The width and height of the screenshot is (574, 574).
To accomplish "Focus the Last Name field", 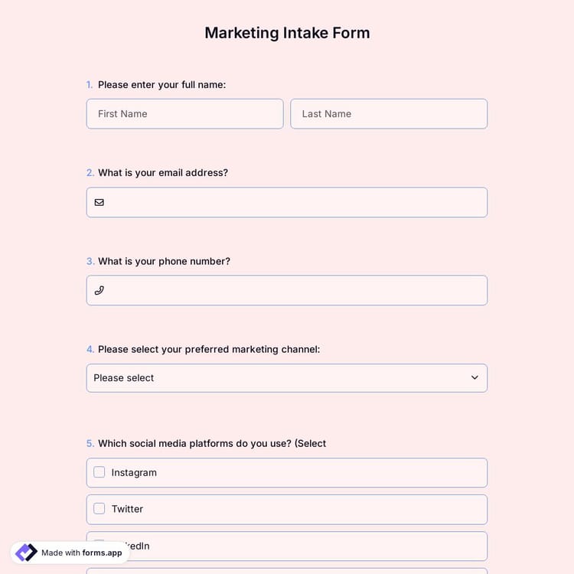I will click(x=388, y=114).
